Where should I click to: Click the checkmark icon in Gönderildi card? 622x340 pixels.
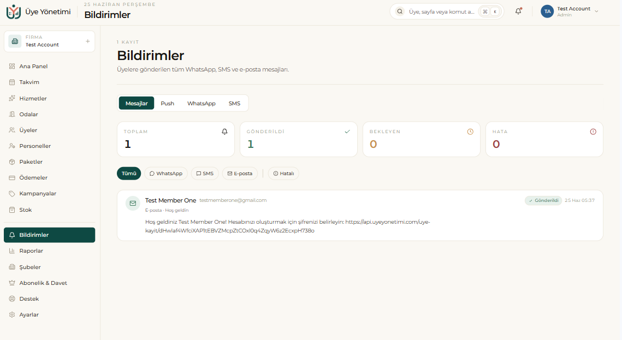[347, 132]
